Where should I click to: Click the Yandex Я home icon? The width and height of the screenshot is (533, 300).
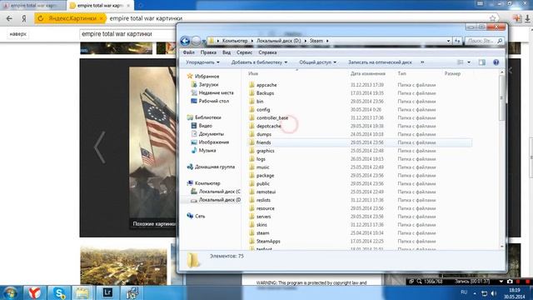[24, 18]
